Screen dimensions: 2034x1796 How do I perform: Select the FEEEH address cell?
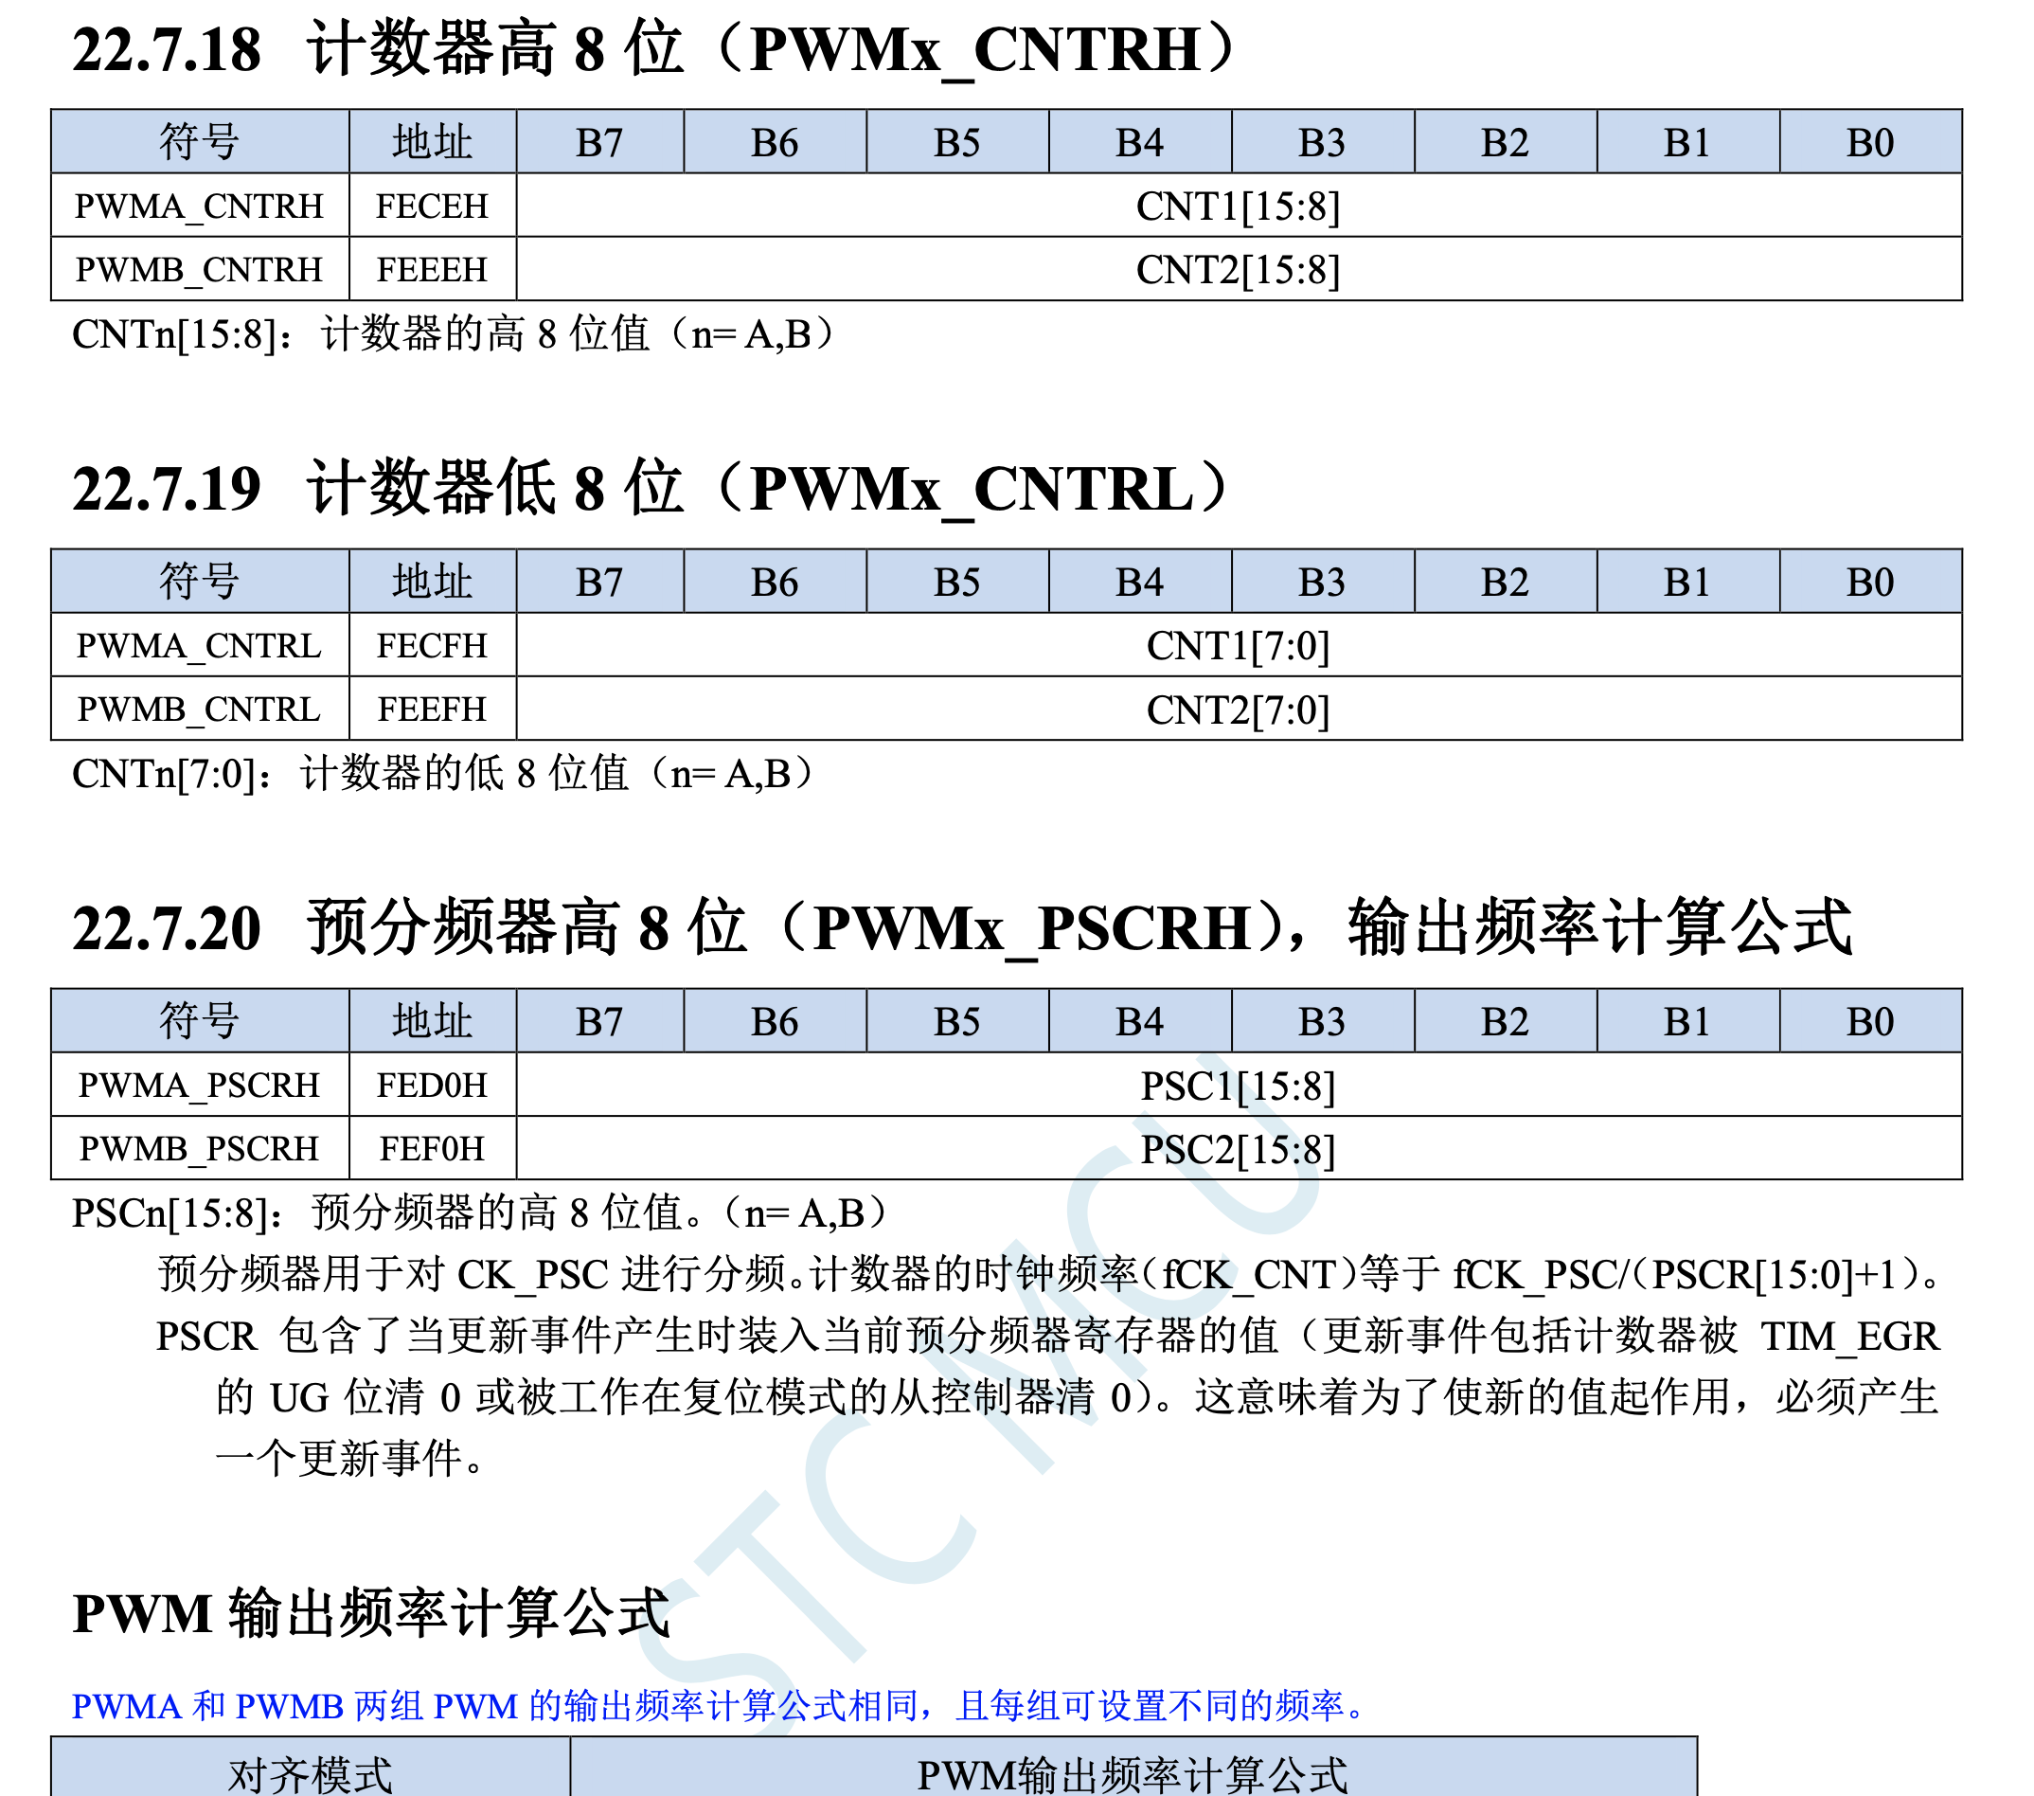(x=433, y=269)
